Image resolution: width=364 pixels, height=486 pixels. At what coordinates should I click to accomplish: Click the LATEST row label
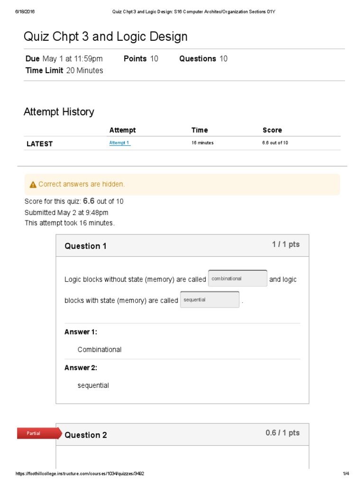coord(39,143)
